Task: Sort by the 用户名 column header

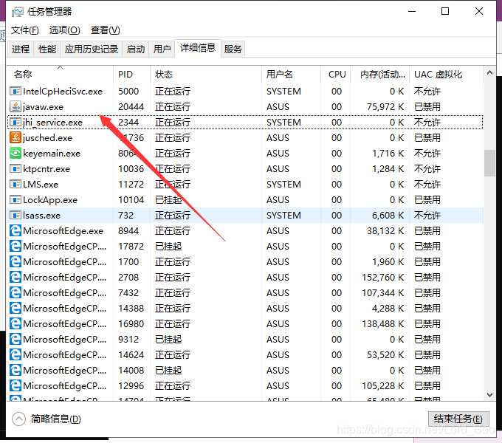Action: (291, 75)
